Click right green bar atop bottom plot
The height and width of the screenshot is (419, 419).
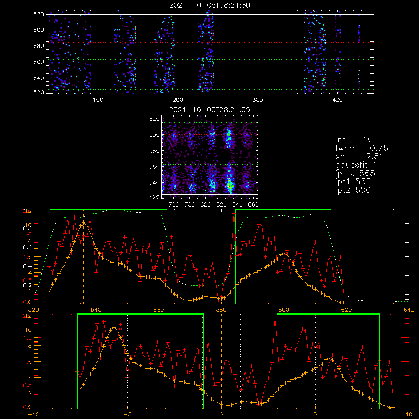(328, 315)
